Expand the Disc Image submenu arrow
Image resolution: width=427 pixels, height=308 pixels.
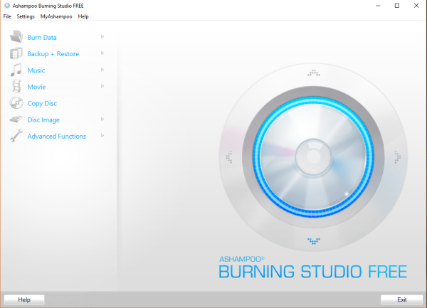[102, 120]
